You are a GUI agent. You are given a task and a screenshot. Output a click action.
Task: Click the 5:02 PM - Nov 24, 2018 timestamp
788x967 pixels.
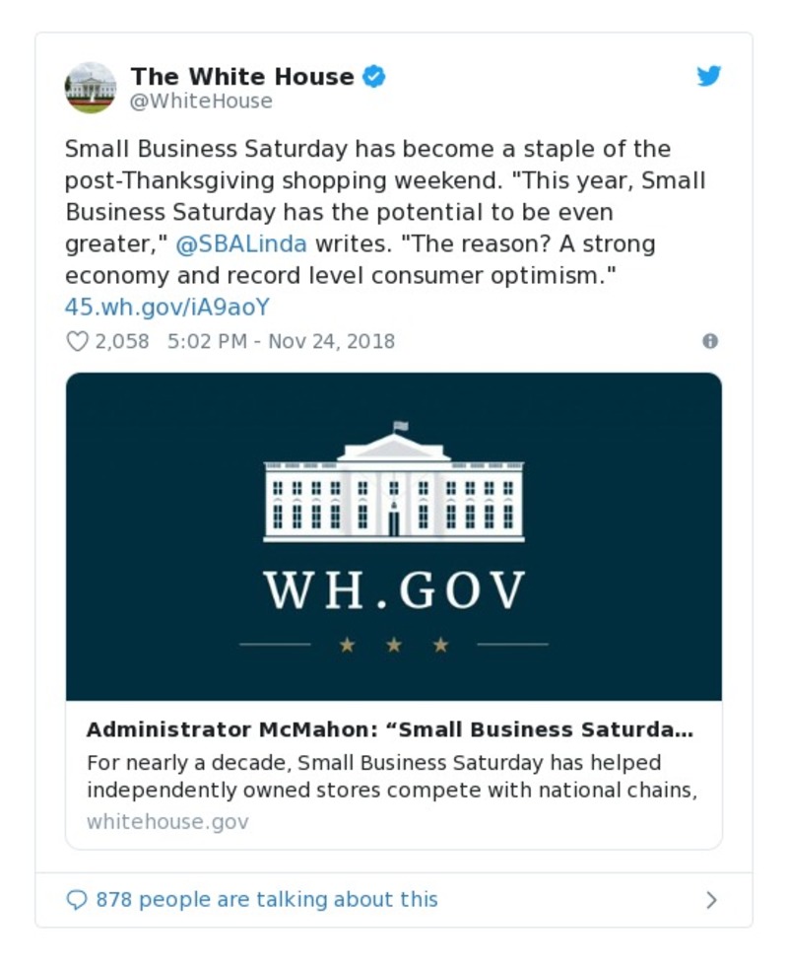[281, 341]
